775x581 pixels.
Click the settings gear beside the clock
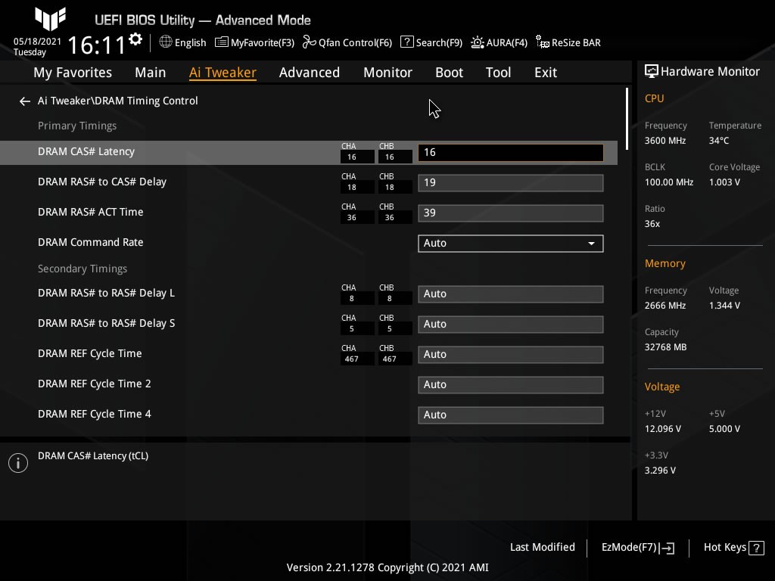[135, 39]
